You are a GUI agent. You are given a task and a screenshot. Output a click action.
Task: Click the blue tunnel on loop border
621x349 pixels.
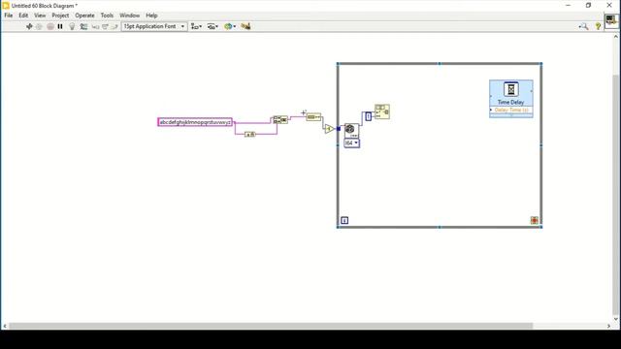(x=339, y=129)
